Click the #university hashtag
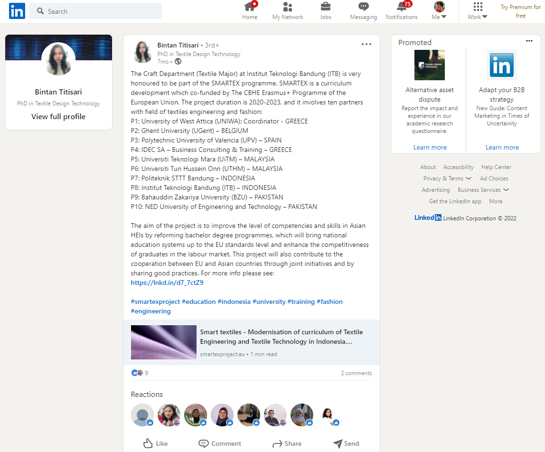Screen dimensions: 545x452 269,301
